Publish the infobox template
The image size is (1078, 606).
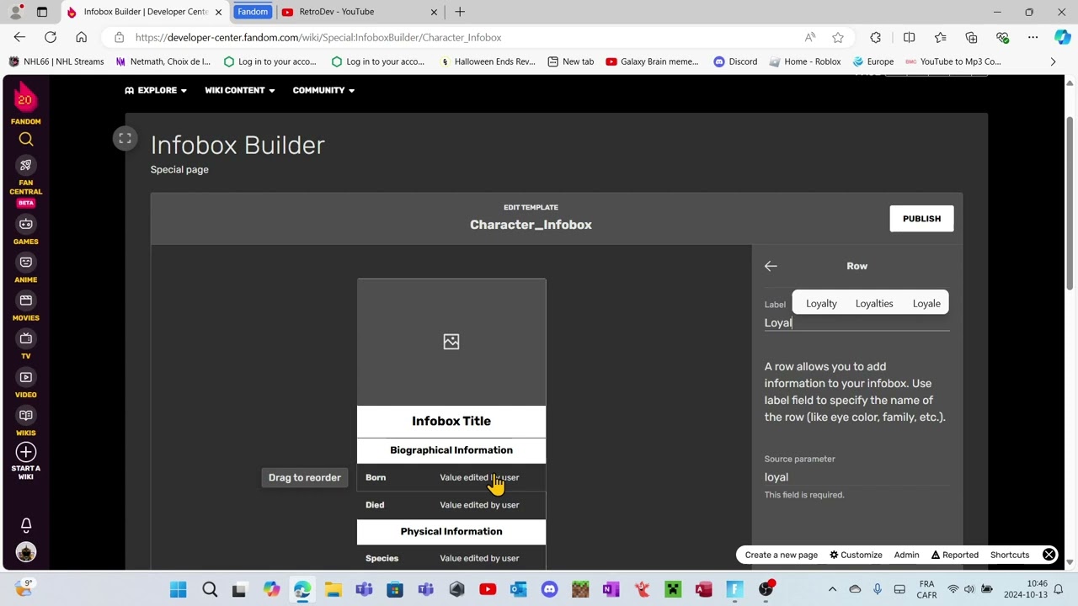(x=921, y=219)
